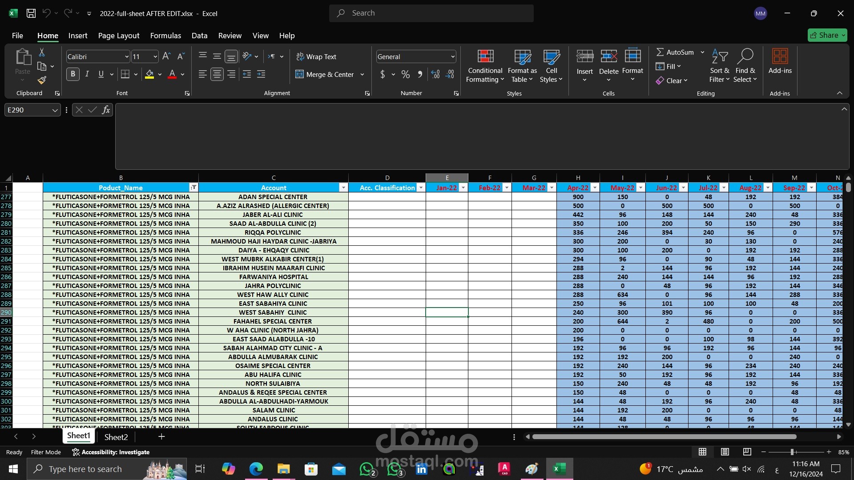Click the Find & Select magnifier icon
This screenshot has width=854, height=480.
[745, 56]
